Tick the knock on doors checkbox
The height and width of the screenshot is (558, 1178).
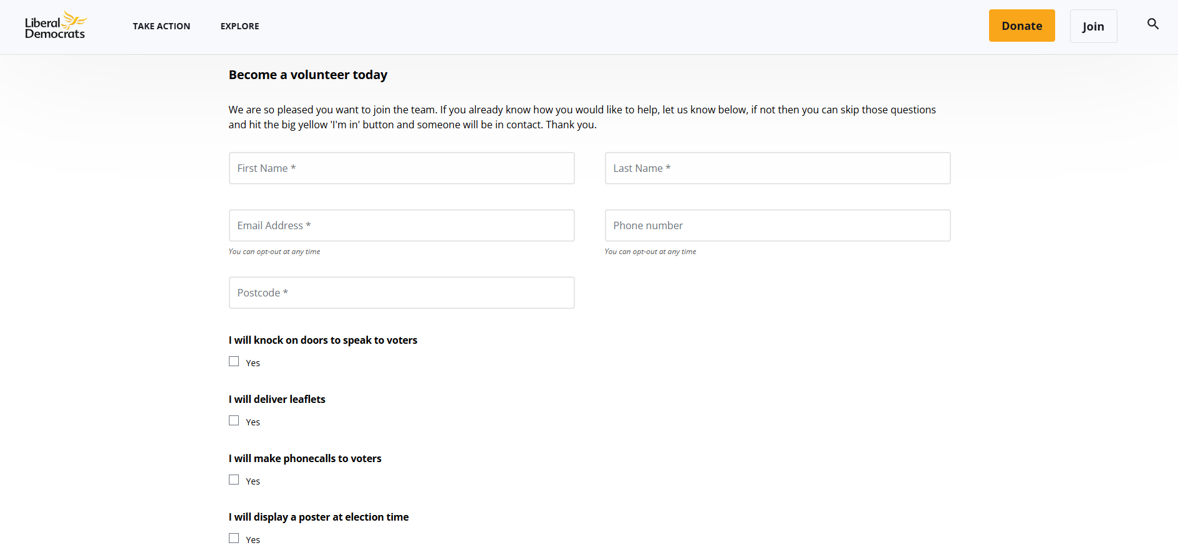coord(234,362)
